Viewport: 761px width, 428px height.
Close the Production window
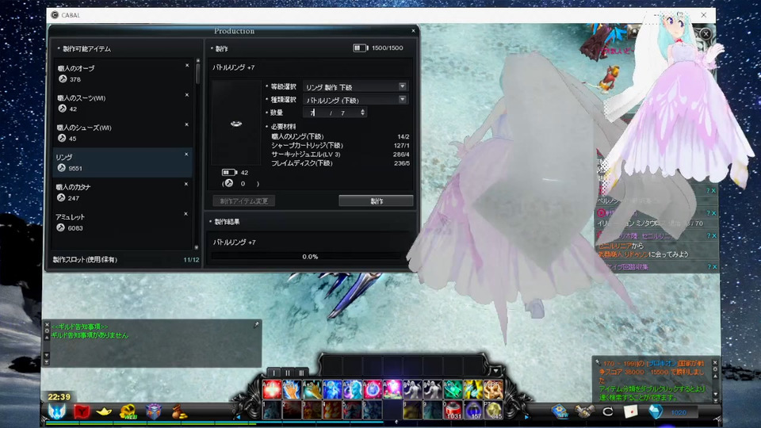click(x=414, y=31)
